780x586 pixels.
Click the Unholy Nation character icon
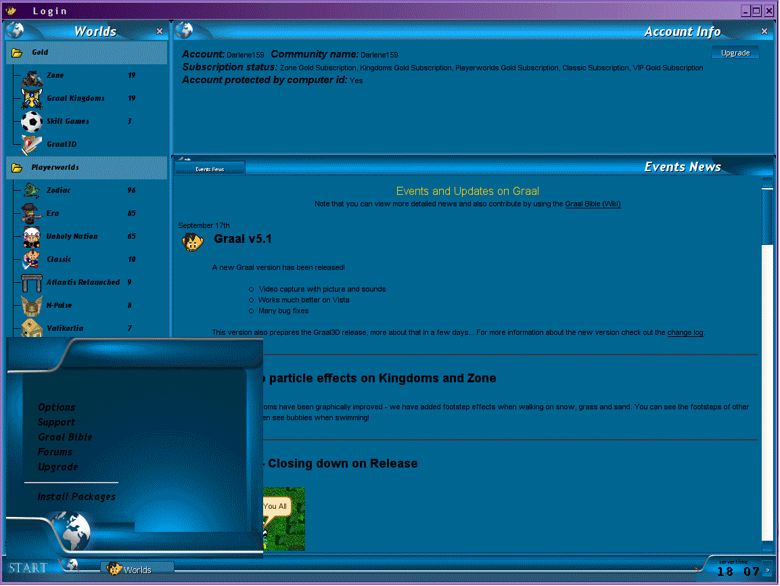tap(31, 237)
